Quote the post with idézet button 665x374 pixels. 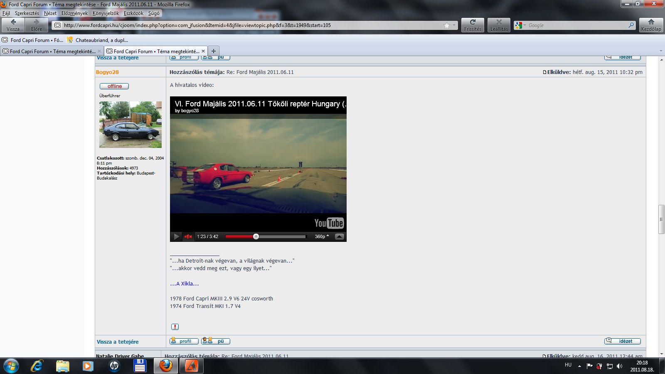pyautogui.click(x=622, y=341)
